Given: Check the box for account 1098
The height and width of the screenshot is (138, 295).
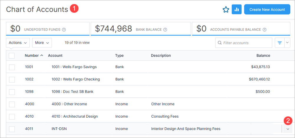Looking at the screenshot, I should coord(12,92).
